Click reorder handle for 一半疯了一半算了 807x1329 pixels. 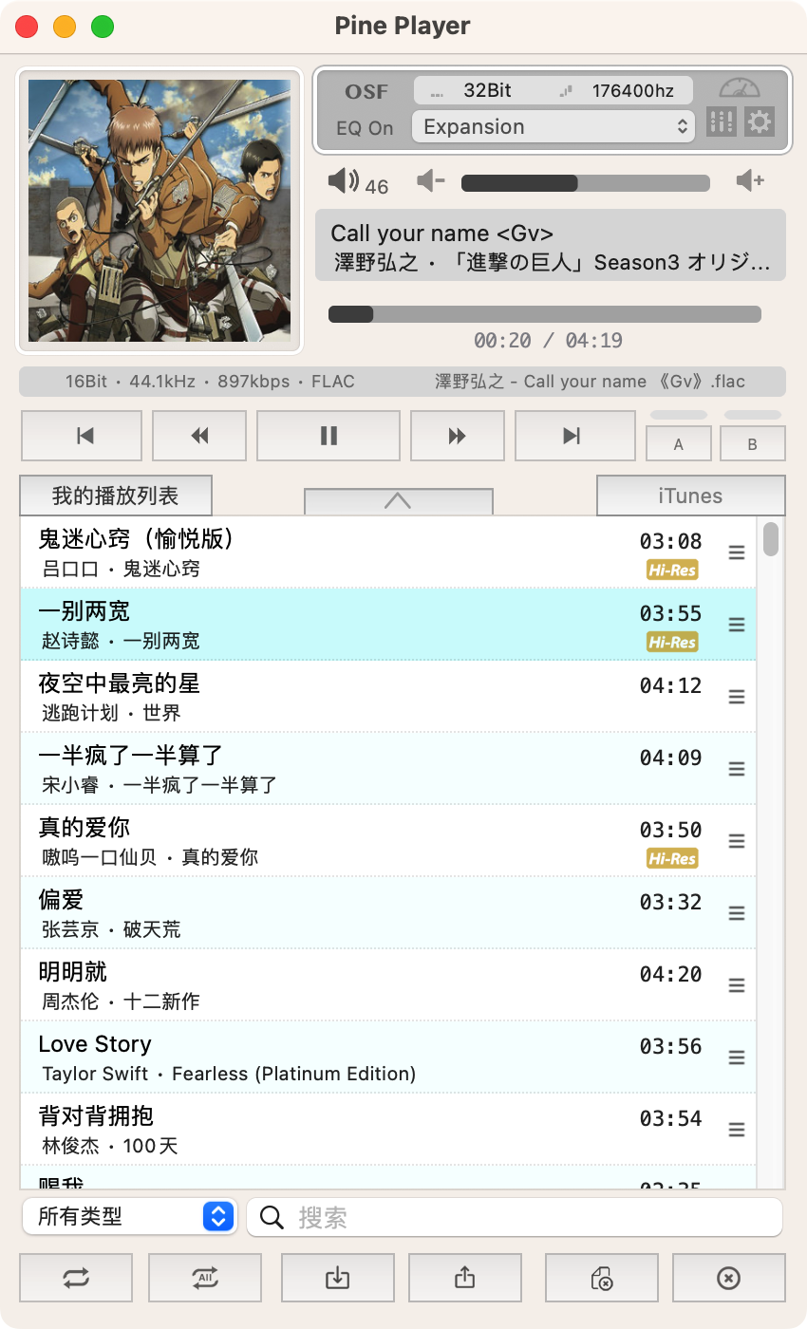pos(737,769)
